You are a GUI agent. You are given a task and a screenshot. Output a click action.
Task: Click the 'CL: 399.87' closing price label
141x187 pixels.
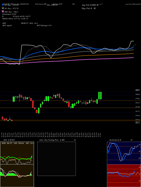[x=52, y=5]
